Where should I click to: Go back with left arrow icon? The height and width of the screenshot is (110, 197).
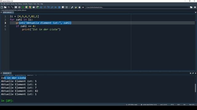click(x=79, y=7)
